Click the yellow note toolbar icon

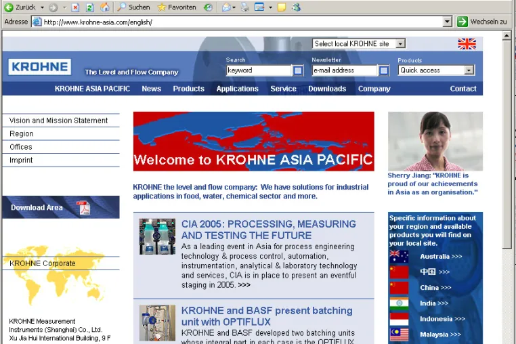pyautogui.click(x=282, y=7)
